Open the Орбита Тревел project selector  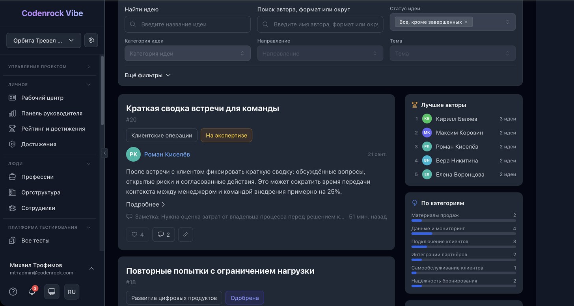(x=44, y=40)
